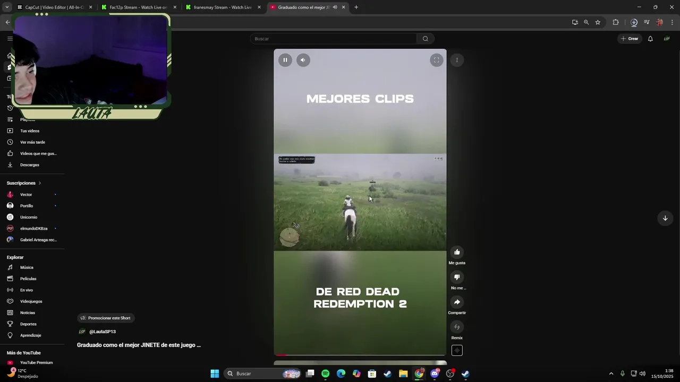Viewport: 680px width, 382px height.
Task: Install the page as app icon
Action: pos(575,22)
